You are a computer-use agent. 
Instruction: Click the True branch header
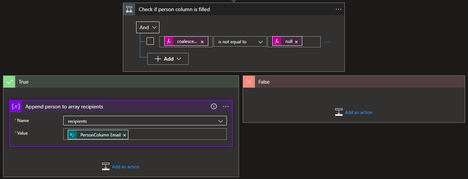[x=121, y=82]
